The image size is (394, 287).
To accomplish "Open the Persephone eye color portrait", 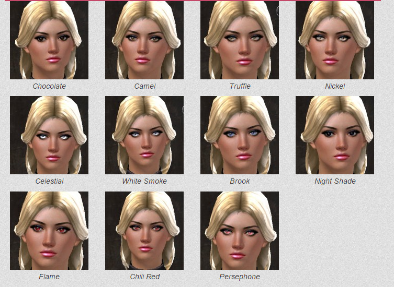I will tap(240, 231).
